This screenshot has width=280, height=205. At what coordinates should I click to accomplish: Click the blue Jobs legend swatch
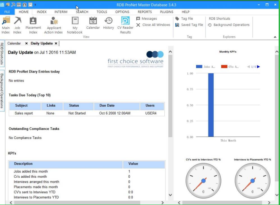[199, 66]
